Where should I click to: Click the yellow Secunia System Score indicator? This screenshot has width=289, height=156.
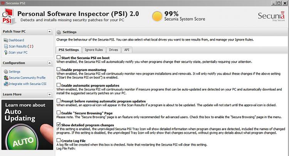[157, 16]
